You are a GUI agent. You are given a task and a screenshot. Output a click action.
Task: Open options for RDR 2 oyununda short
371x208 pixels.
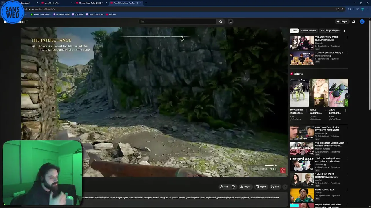326,111
